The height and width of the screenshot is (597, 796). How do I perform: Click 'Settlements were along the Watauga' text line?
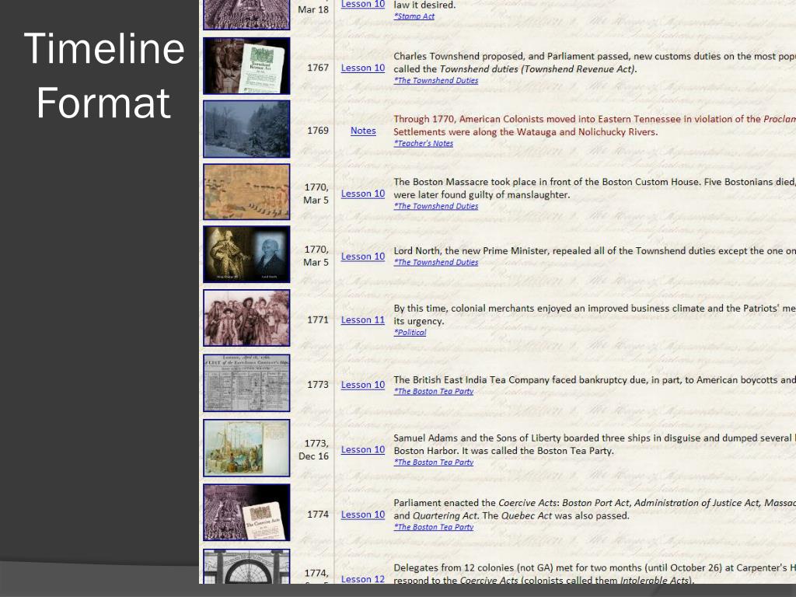tap(525, 132)
